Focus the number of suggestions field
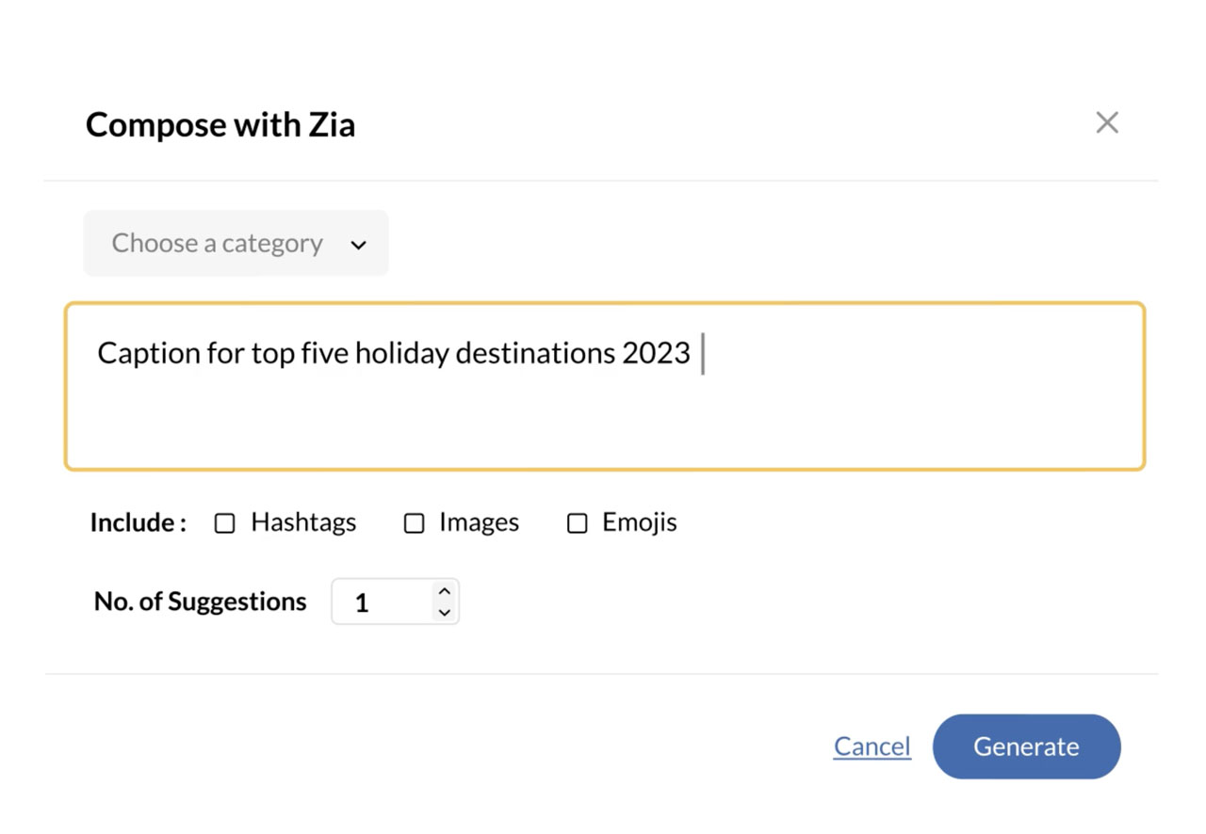This screenshot has height=834, width=1206. (382, 602)
